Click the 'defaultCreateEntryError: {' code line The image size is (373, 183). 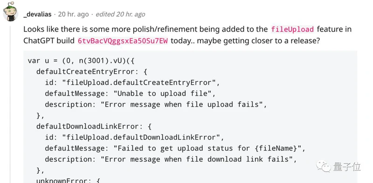coord(92,72)
